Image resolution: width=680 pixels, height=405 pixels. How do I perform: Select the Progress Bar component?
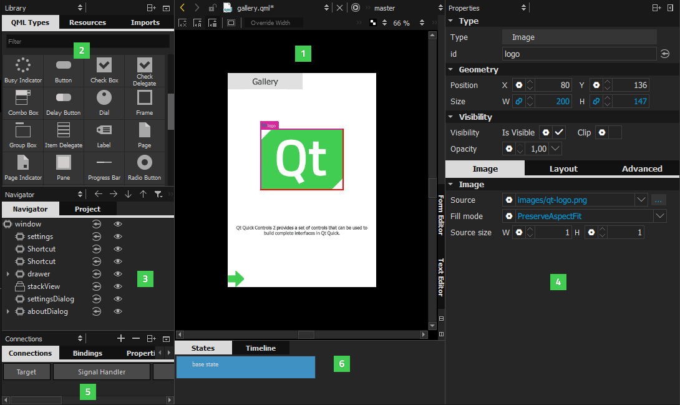[104, 164]
